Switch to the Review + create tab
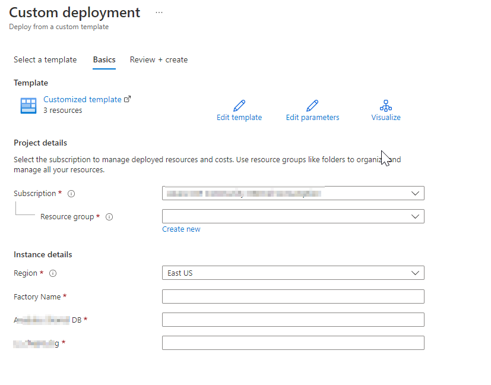This screenshot has width=491, height=385. (158, 59)
